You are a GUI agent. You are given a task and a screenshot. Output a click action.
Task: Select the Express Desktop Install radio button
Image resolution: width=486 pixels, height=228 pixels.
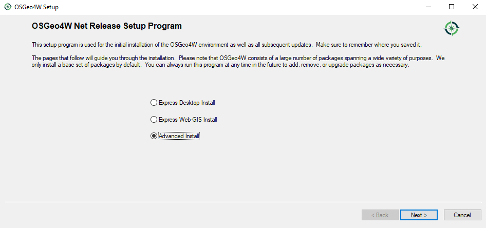coord(154,103)
